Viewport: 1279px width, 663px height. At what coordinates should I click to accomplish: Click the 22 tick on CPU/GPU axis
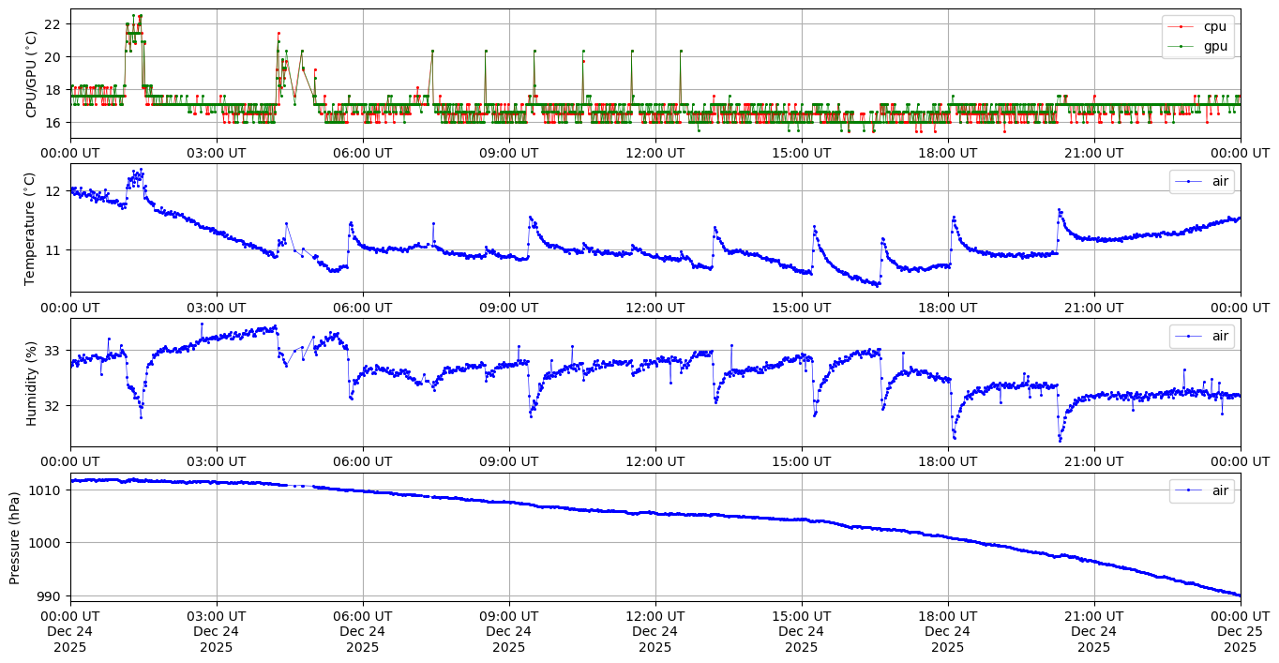point(53,23)
